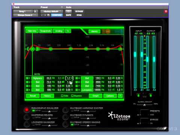Open band 8 Lowpass filter type dropdown
The height and width of the screenshot is (135, 180).
point(87,90)
